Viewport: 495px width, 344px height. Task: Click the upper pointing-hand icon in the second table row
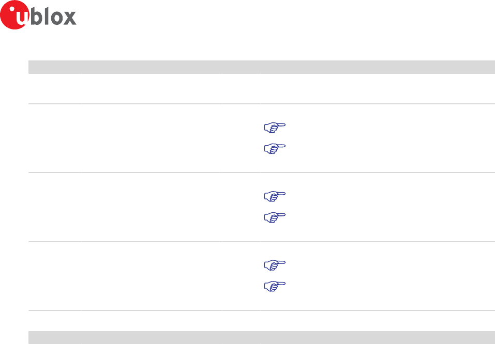coord(275,128)
